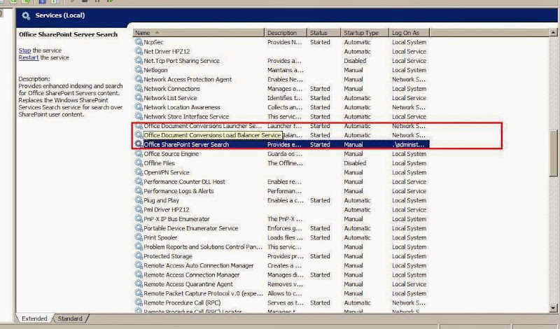Sort by the Status column header
The height and width of the screenshot is (329, 560).
(x=324, y=32)
